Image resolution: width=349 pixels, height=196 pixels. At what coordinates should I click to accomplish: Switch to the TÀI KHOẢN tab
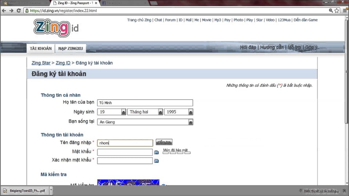pyautogui.click(x=40, y=49)
